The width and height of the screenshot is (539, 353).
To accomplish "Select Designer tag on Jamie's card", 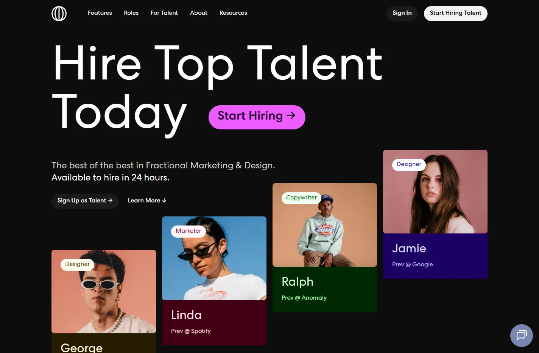I will point(409,165).
